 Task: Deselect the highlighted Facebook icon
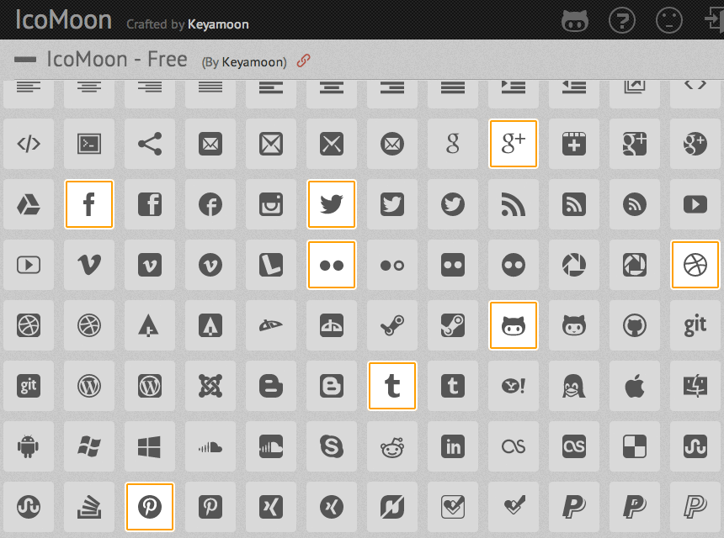[88, 204]
